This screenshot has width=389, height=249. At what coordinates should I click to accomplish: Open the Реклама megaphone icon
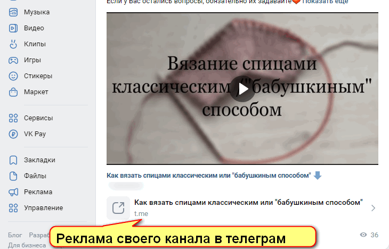13,192
